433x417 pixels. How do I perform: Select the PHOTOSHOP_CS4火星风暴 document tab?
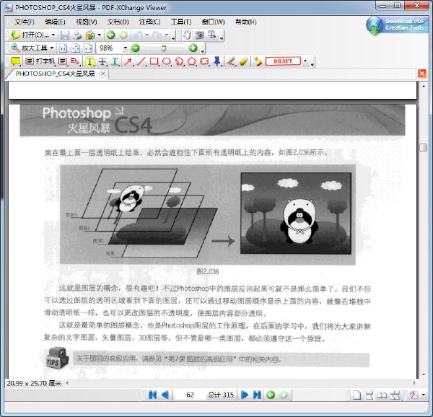[55, 74]
